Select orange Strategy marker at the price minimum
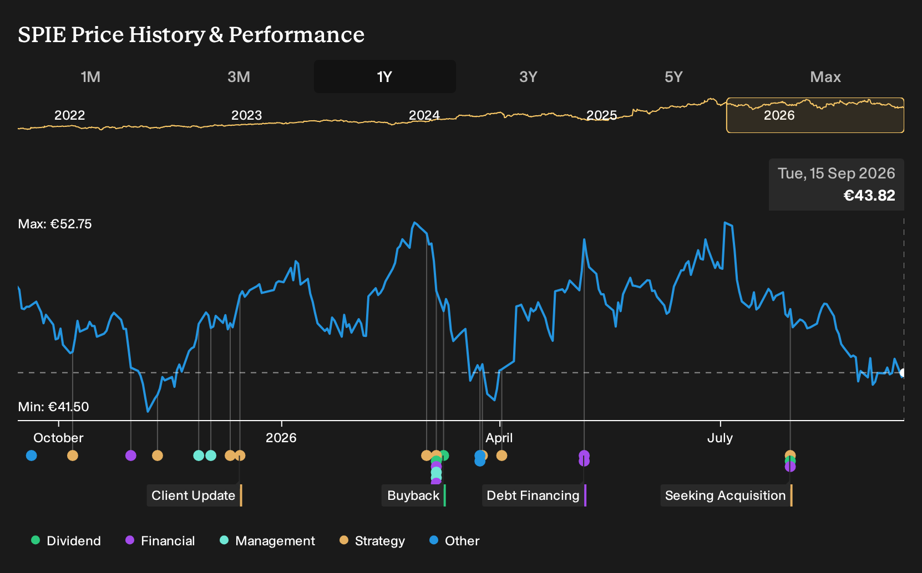Screen dimensions: 922x573 tap(158, 456)
